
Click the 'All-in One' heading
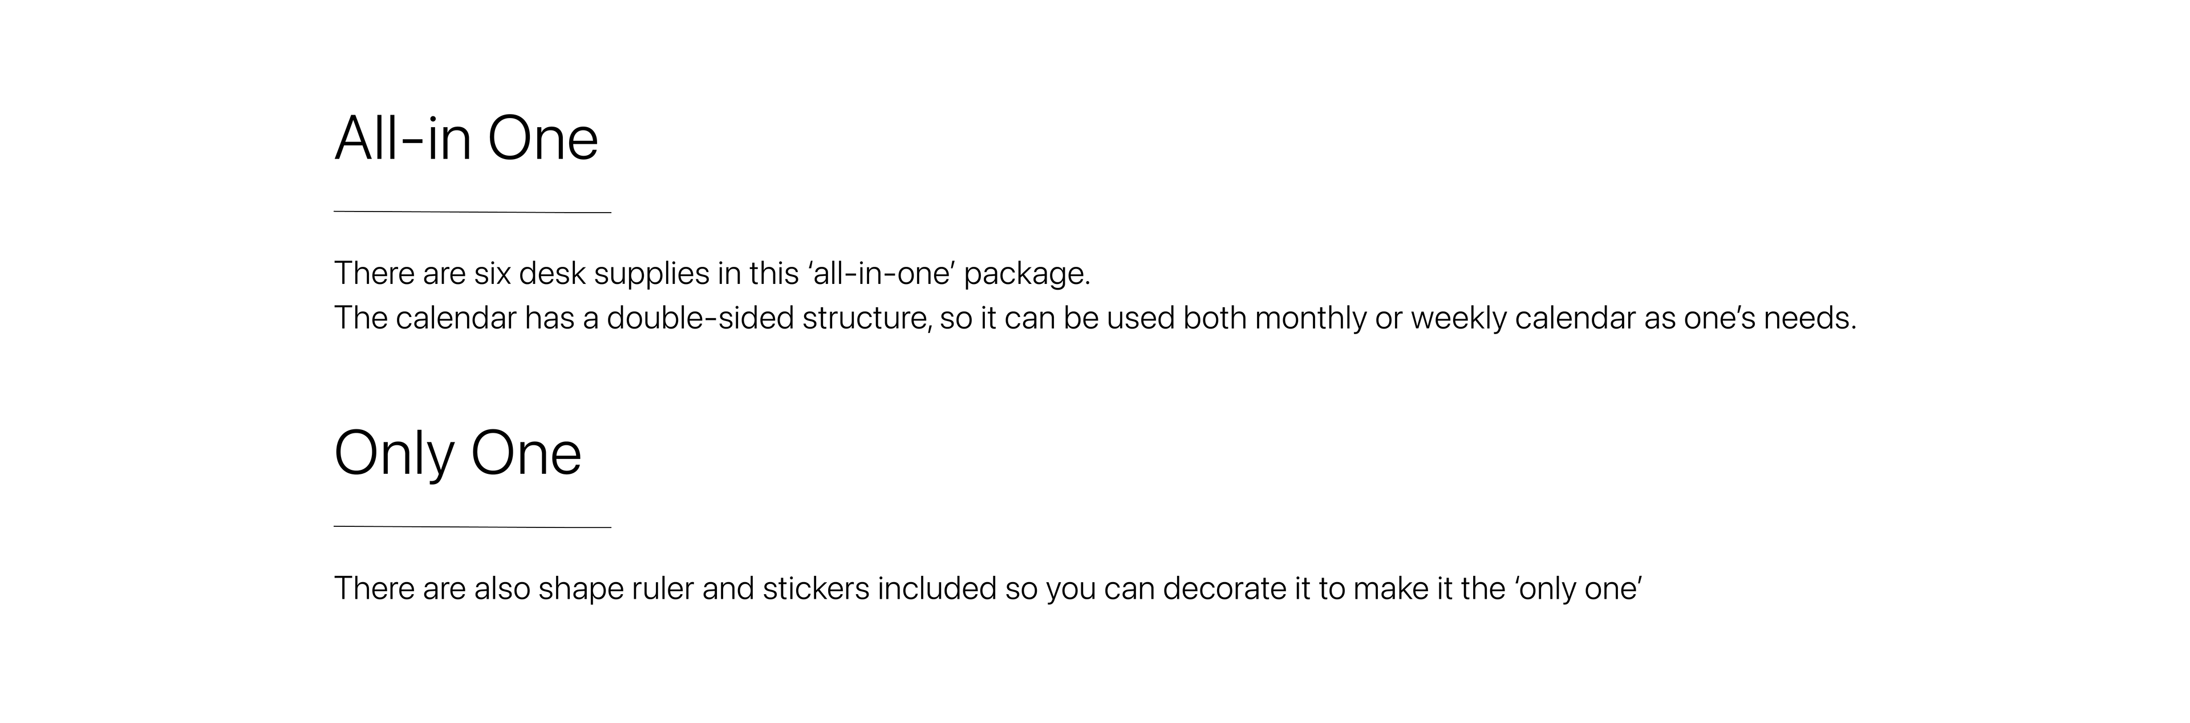(467, 137)
